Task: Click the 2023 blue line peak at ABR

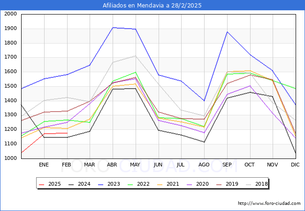Action: point(113,28)
